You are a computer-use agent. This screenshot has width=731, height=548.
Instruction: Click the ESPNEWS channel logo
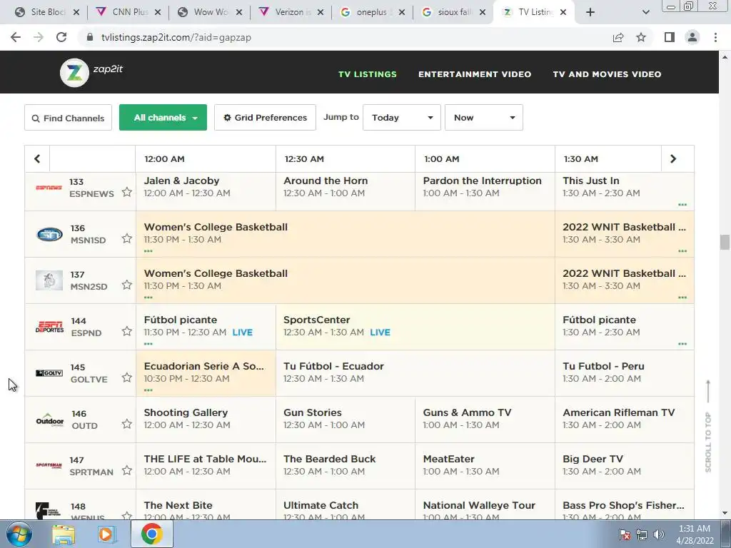coord(49,188)
